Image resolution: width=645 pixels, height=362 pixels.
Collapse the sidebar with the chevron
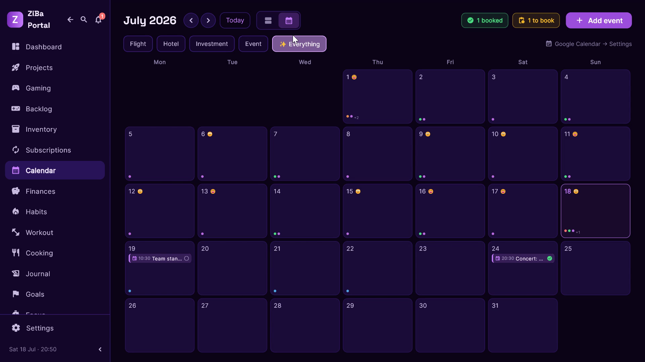click(x=100, y=349)
